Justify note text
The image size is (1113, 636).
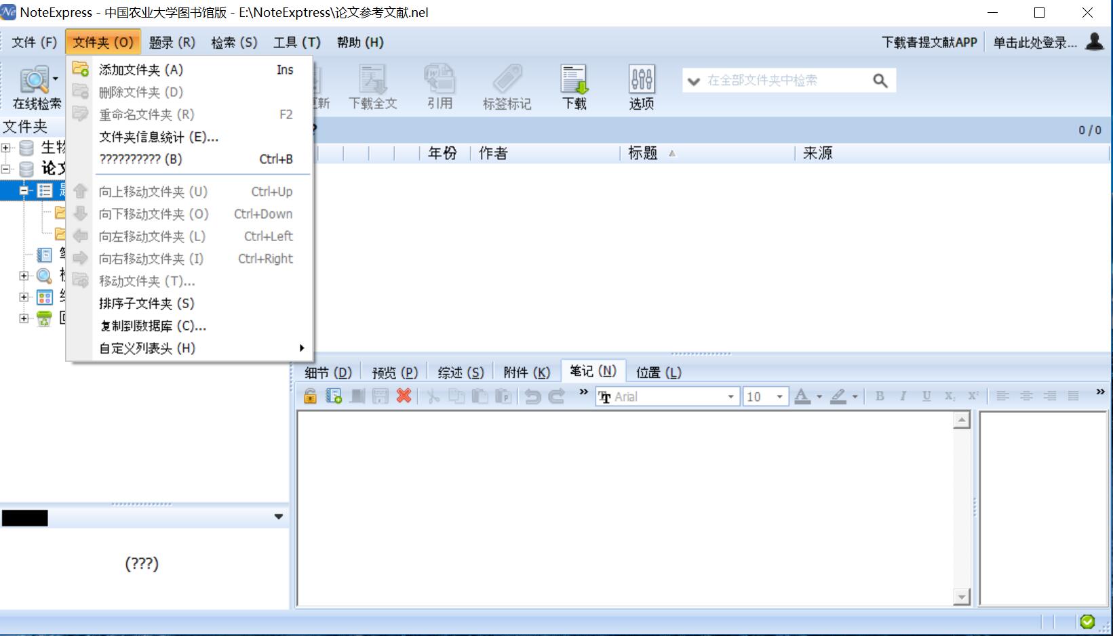point(1073,396)
